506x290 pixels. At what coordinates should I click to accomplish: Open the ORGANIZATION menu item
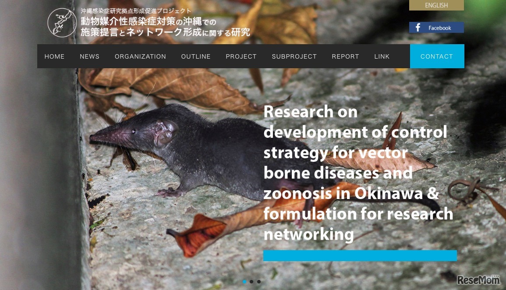pos(140,56)
